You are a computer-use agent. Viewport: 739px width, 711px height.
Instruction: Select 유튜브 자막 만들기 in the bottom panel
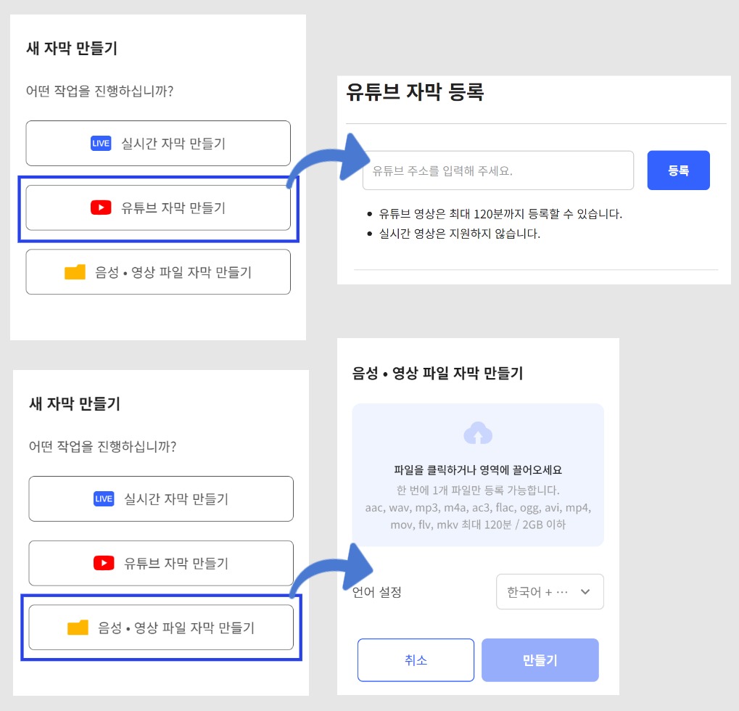click(x=161, y=563)
